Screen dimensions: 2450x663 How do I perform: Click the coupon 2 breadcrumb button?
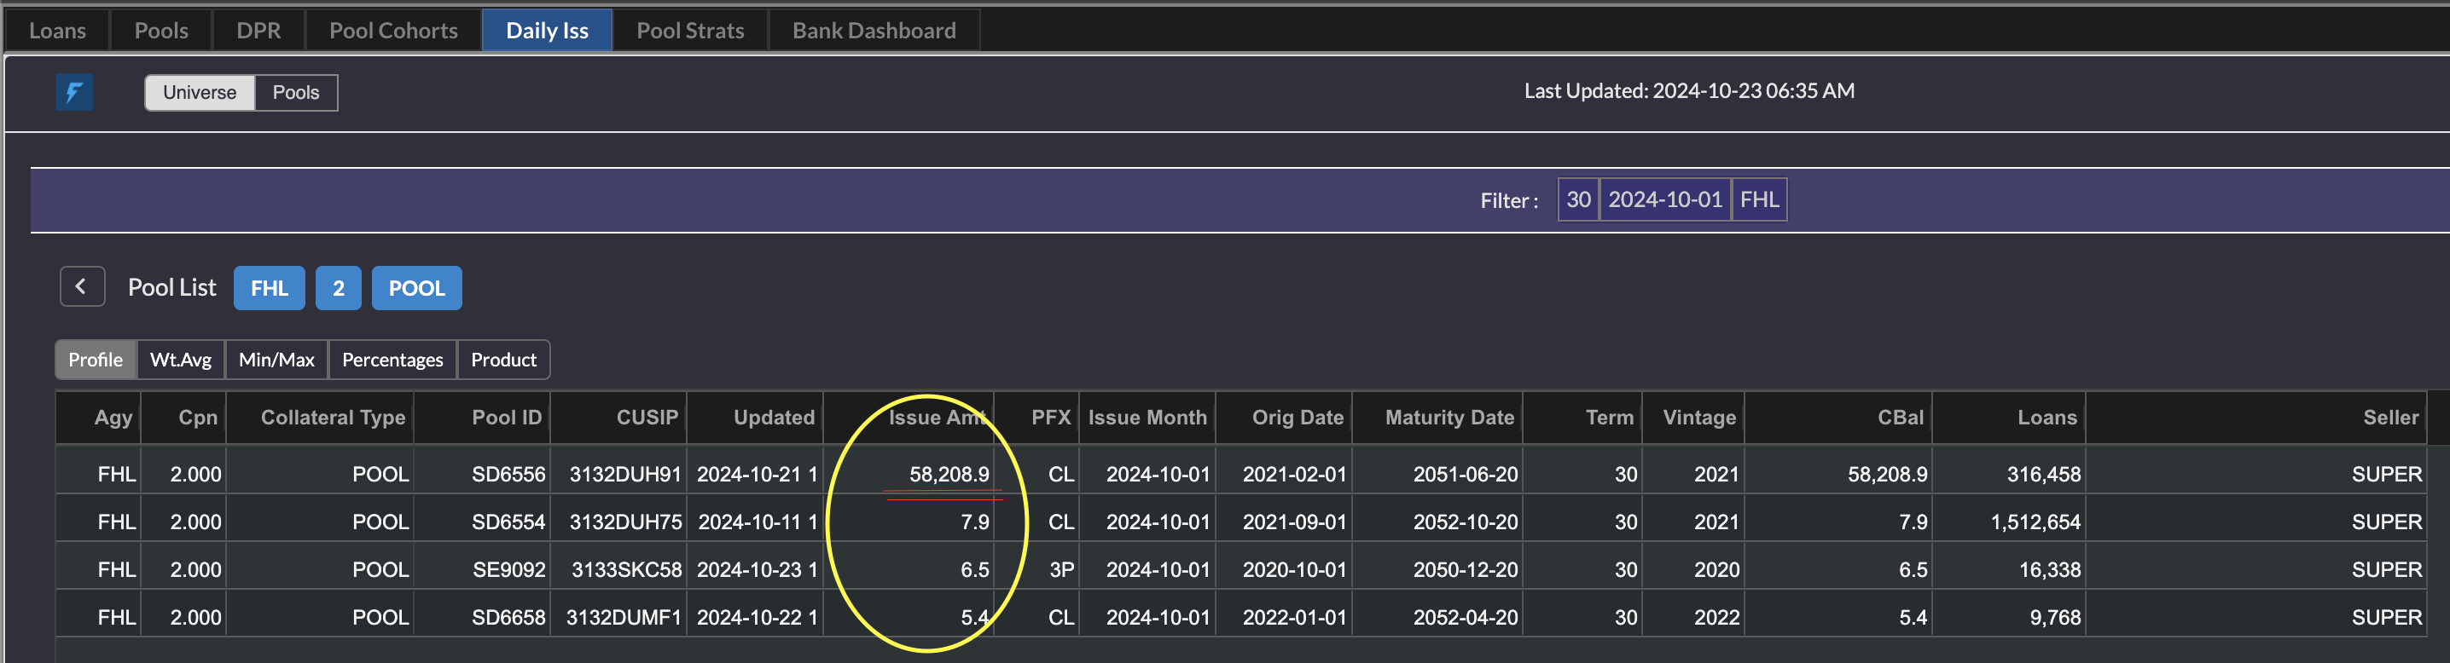(x=338, y=288)
